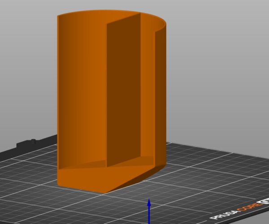Viewport: 269px width, 224px height.
Task: Select the orange cylinder model
Action: tap(112, 101)
